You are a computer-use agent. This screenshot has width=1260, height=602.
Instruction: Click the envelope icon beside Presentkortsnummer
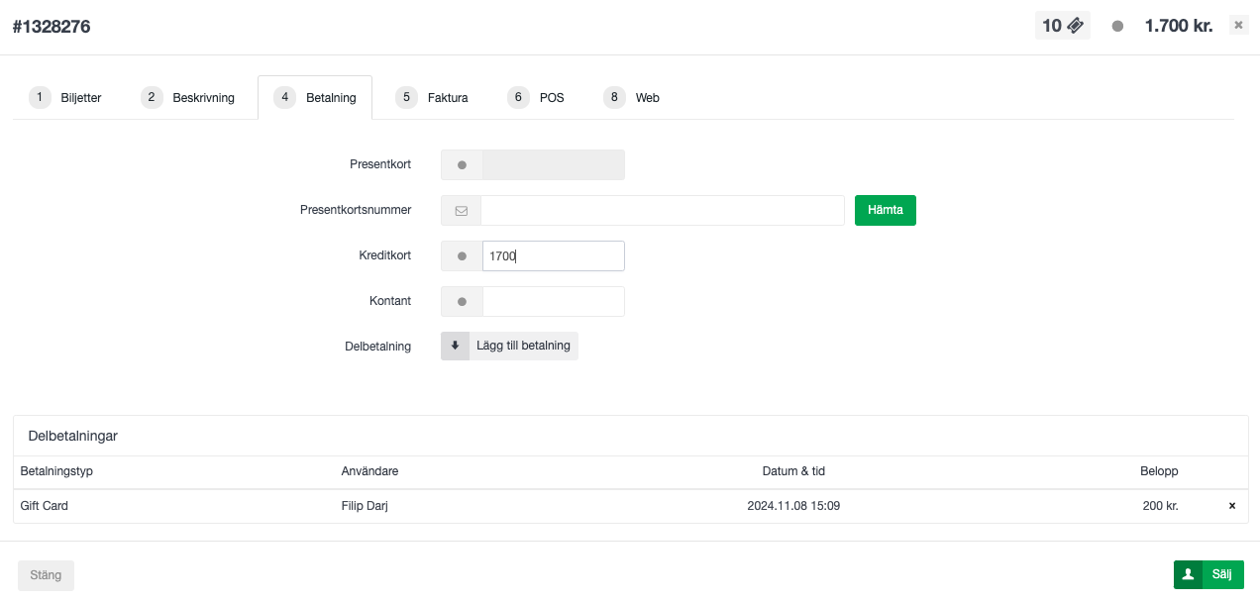[x=461, y=211]
